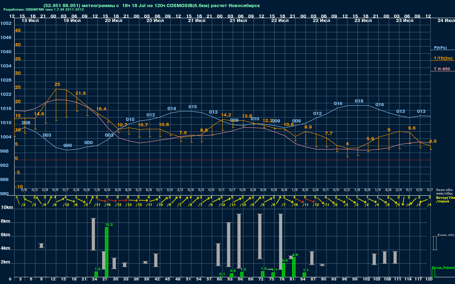Click the 1052 pressure axis tick
This screenshot has height=284, width=455.
click(6, 23)
